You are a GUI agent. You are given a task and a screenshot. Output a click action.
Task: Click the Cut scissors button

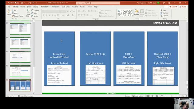pos(14,10)
